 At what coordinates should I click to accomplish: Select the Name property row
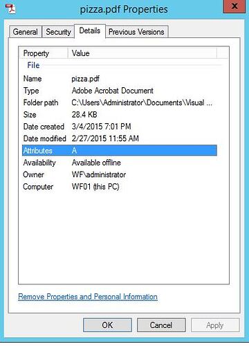(120, 79)
